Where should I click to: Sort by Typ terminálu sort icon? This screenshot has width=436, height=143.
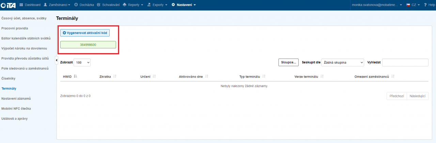[x=264, y=77]
